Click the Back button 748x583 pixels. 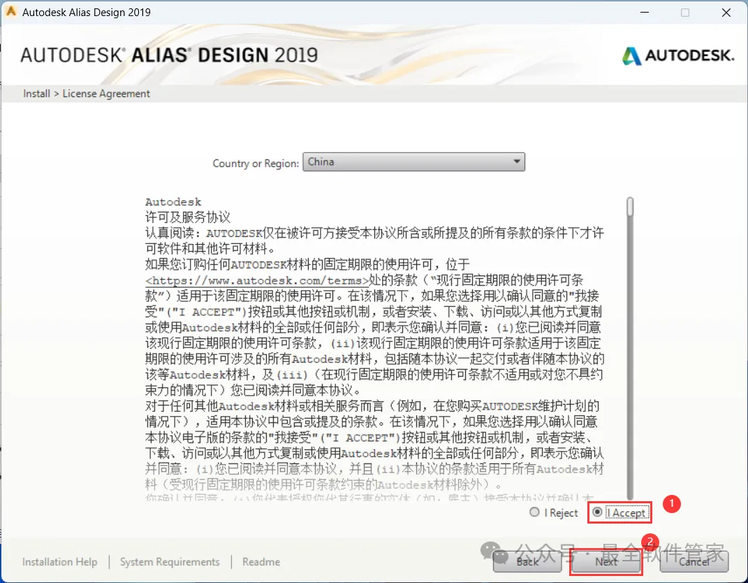pos(527,561)
